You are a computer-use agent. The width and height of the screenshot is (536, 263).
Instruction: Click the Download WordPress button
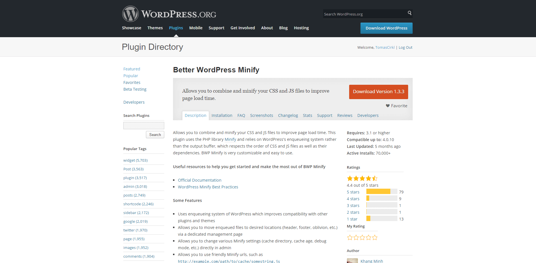(386, 28)
